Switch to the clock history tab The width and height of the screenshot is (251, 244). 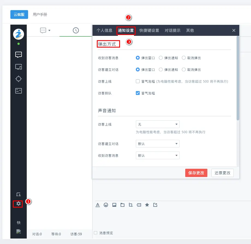click(x=76, y=30)
